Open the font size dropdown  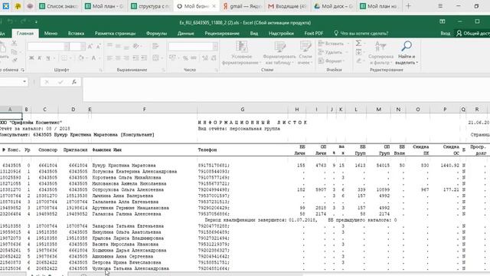point(83,47)
